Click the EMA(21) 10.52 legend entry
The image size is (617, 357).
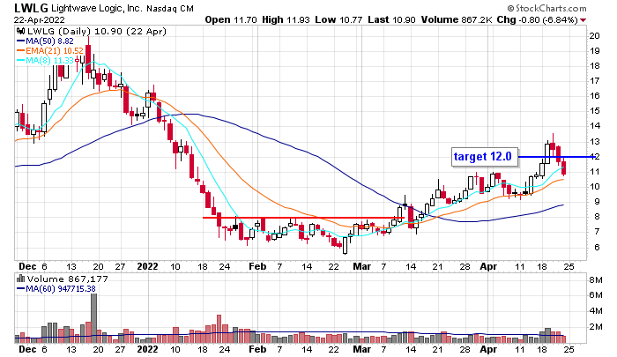click(50, 51)
